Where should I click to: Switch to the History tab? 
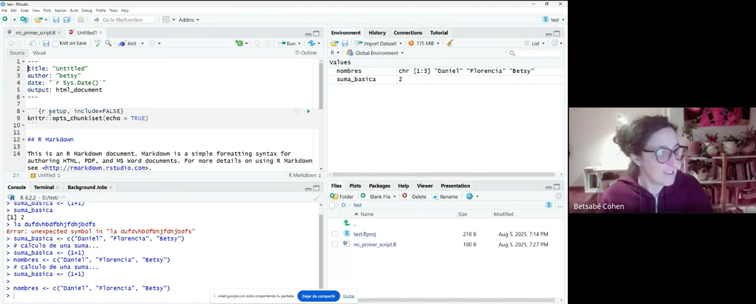click(377, 32)
